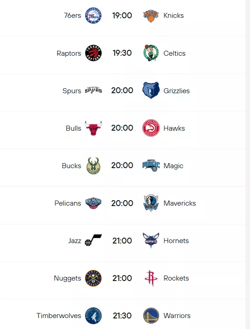Select the Jazz music note logo
Image resolution: width=250 pixels, height=329 pixels.
click(93, 240)
